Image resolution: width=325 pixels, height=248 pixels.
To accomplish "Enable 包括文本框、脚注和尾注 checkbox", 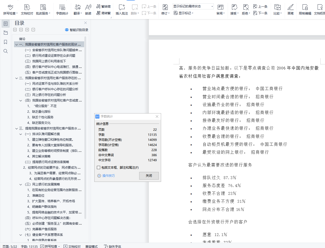I will coord(99,168).
